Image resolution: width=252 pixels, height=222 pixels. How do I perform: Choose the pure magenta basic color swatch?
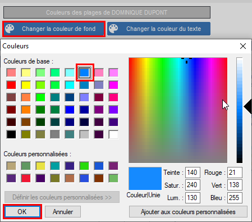(x=113, y=85)
